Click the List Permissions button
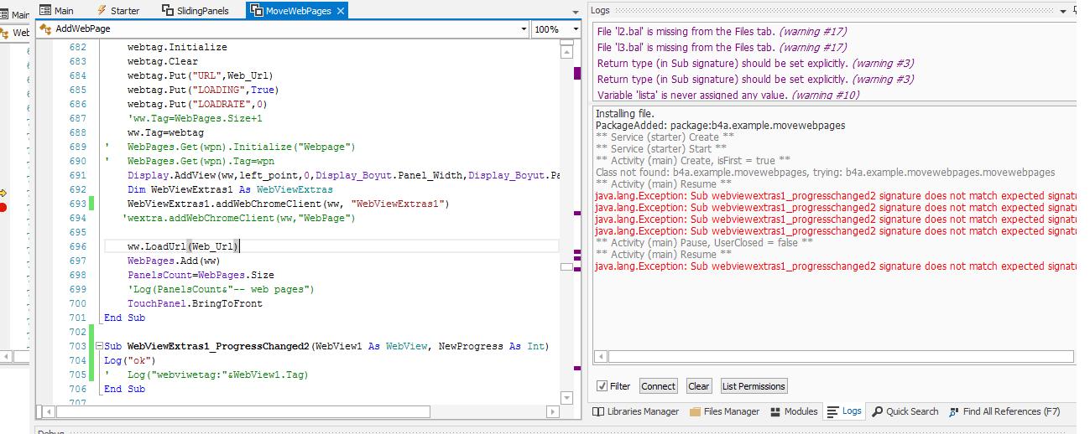Image resolution: width=1090 pixels, height=434 pixels. (753, 386)
